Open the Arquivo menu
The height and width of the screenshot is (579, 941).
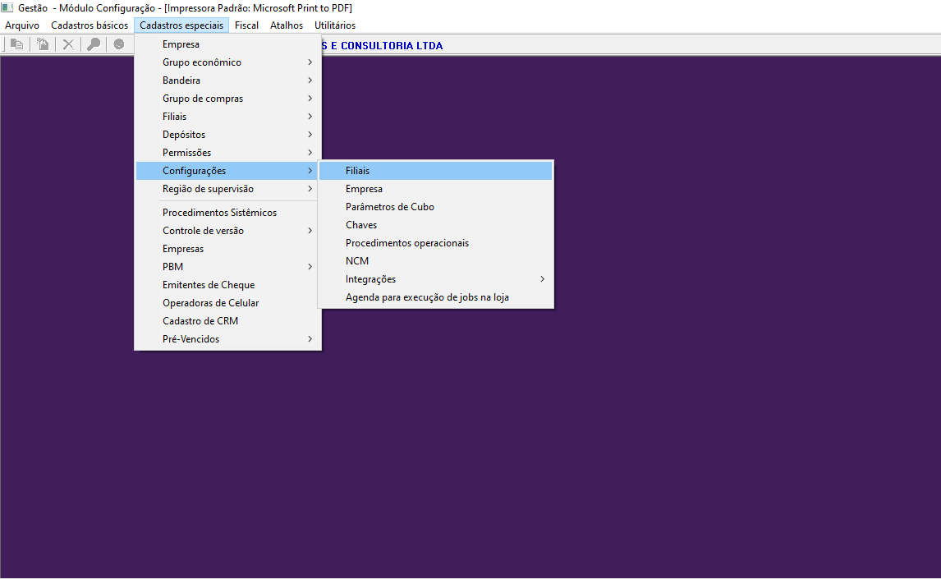click(21, 25)
